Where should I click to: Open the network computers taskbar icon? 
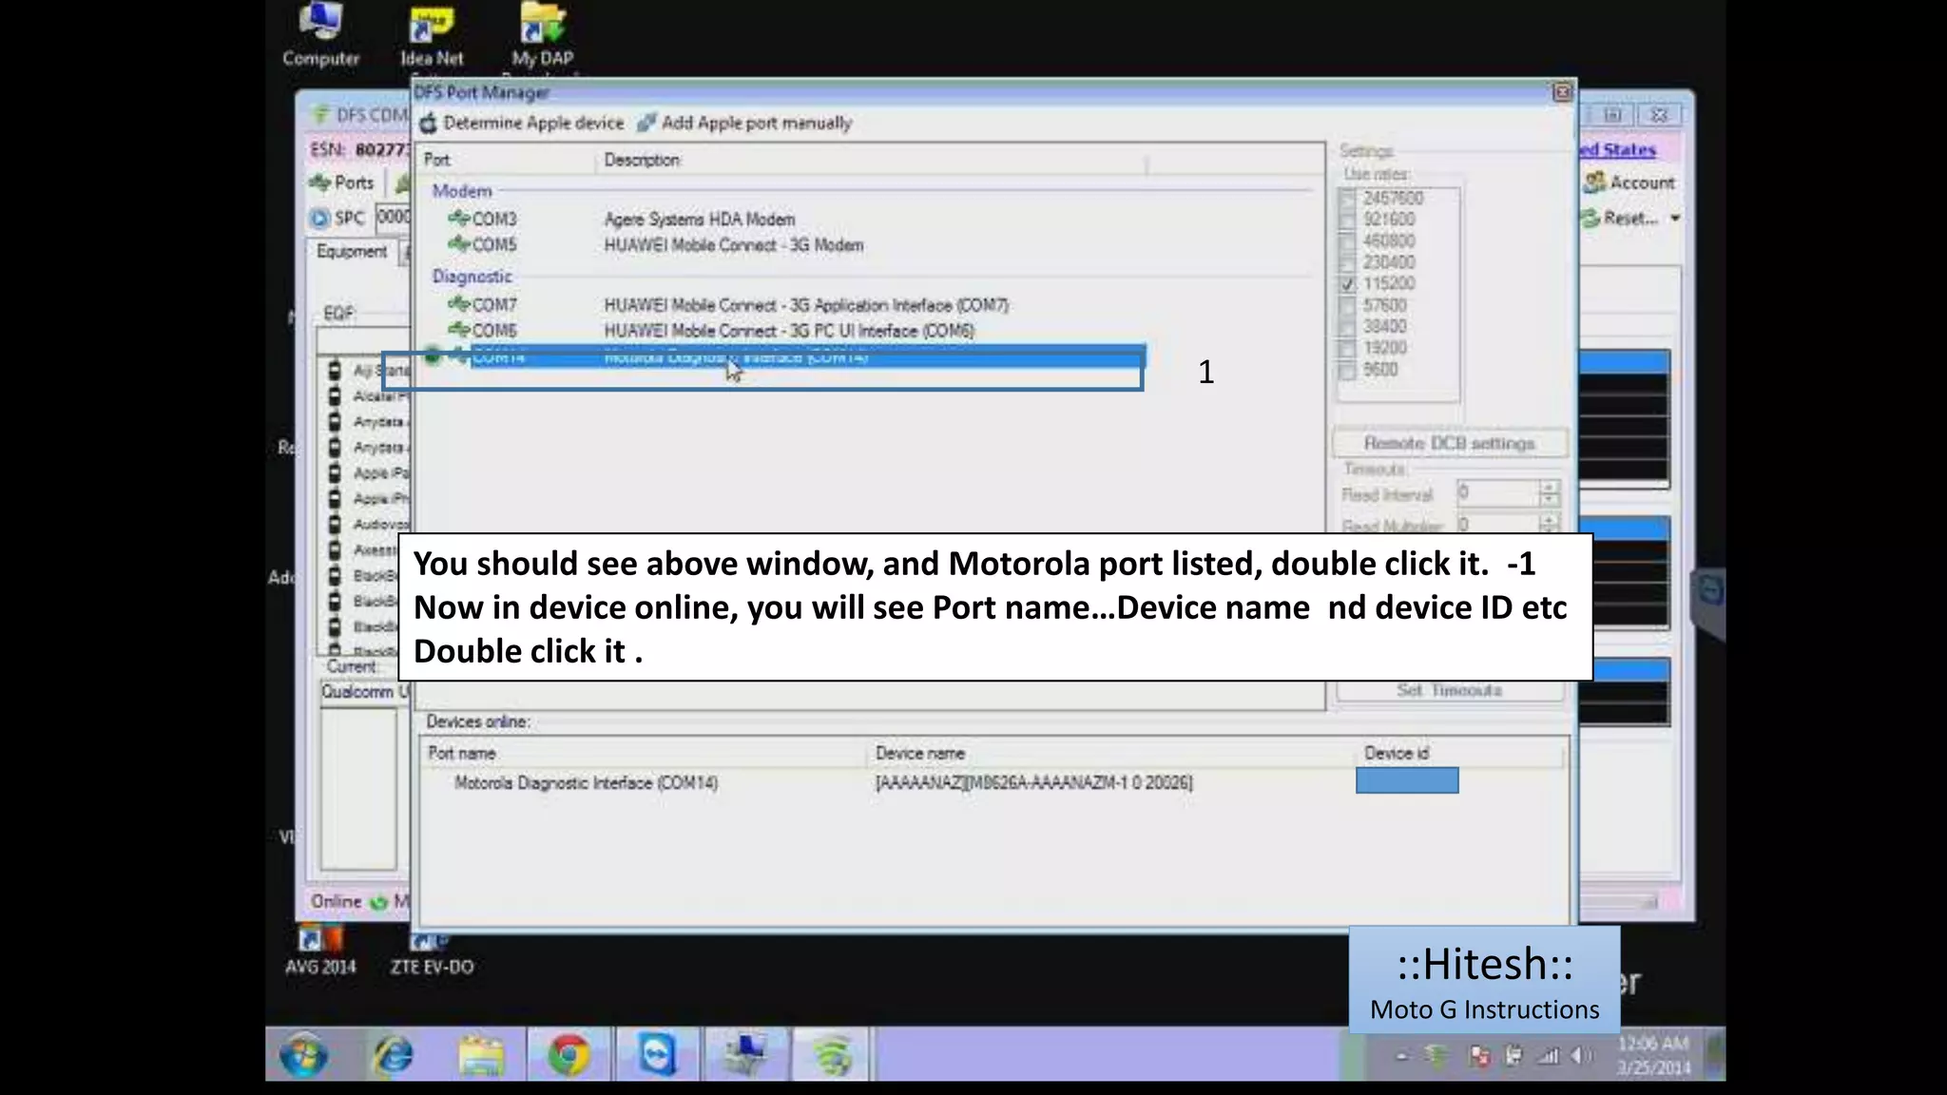click(745, 1055)
